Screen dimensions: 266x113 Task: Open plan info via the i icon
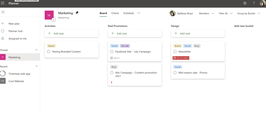click(54, 20)
